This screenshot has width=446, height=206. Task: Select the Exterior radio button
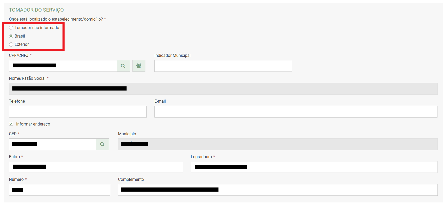(x=11, y=44)
